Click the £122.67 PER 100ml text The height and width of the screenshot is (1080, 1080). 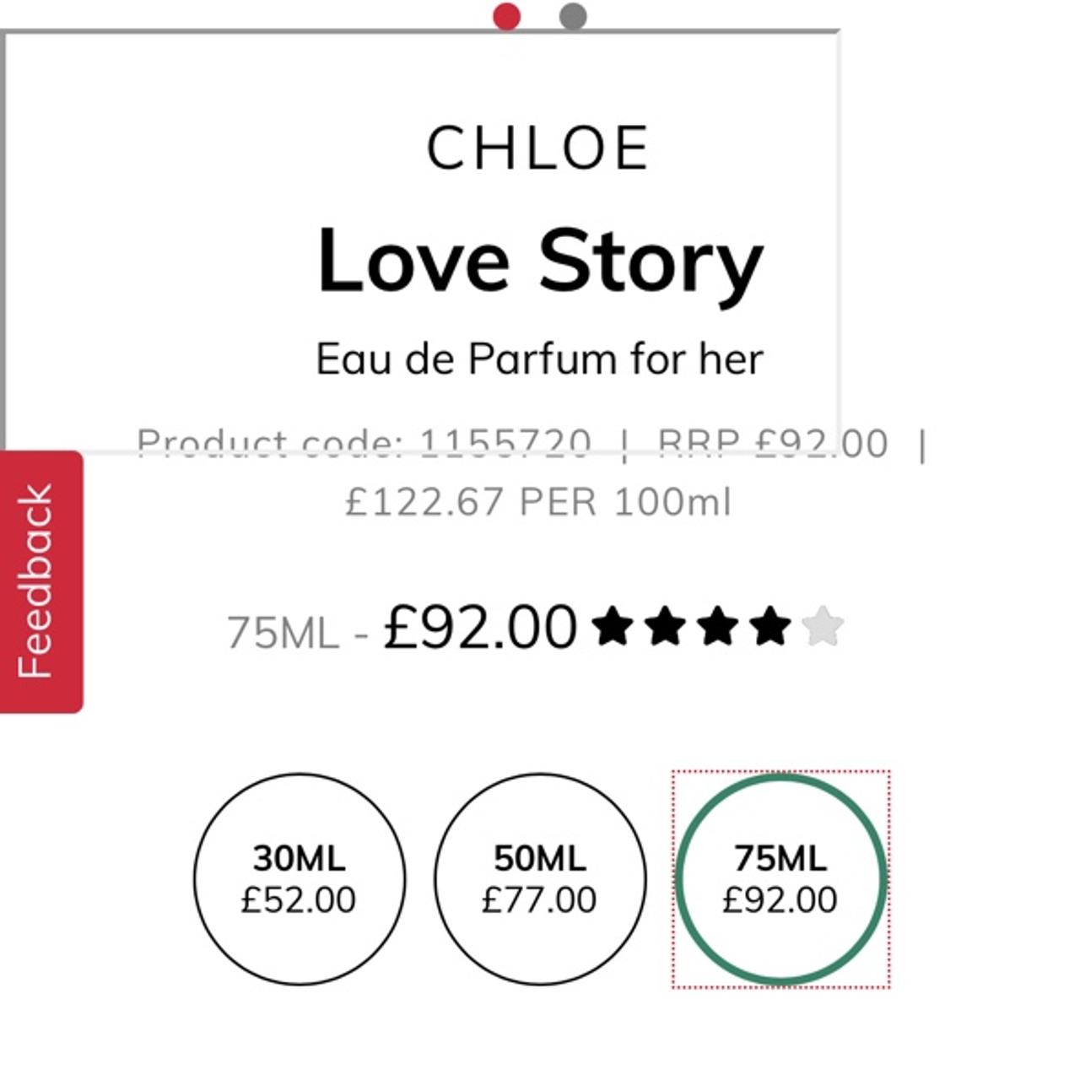coord(538,502)
